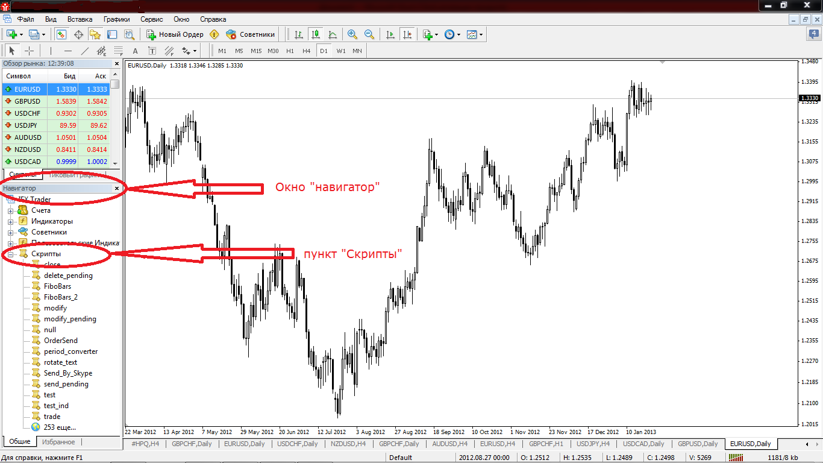This screenshot has height=463, width=823.
Task: Select the Horizontal Line drawing tool
Action: (68, 51)
